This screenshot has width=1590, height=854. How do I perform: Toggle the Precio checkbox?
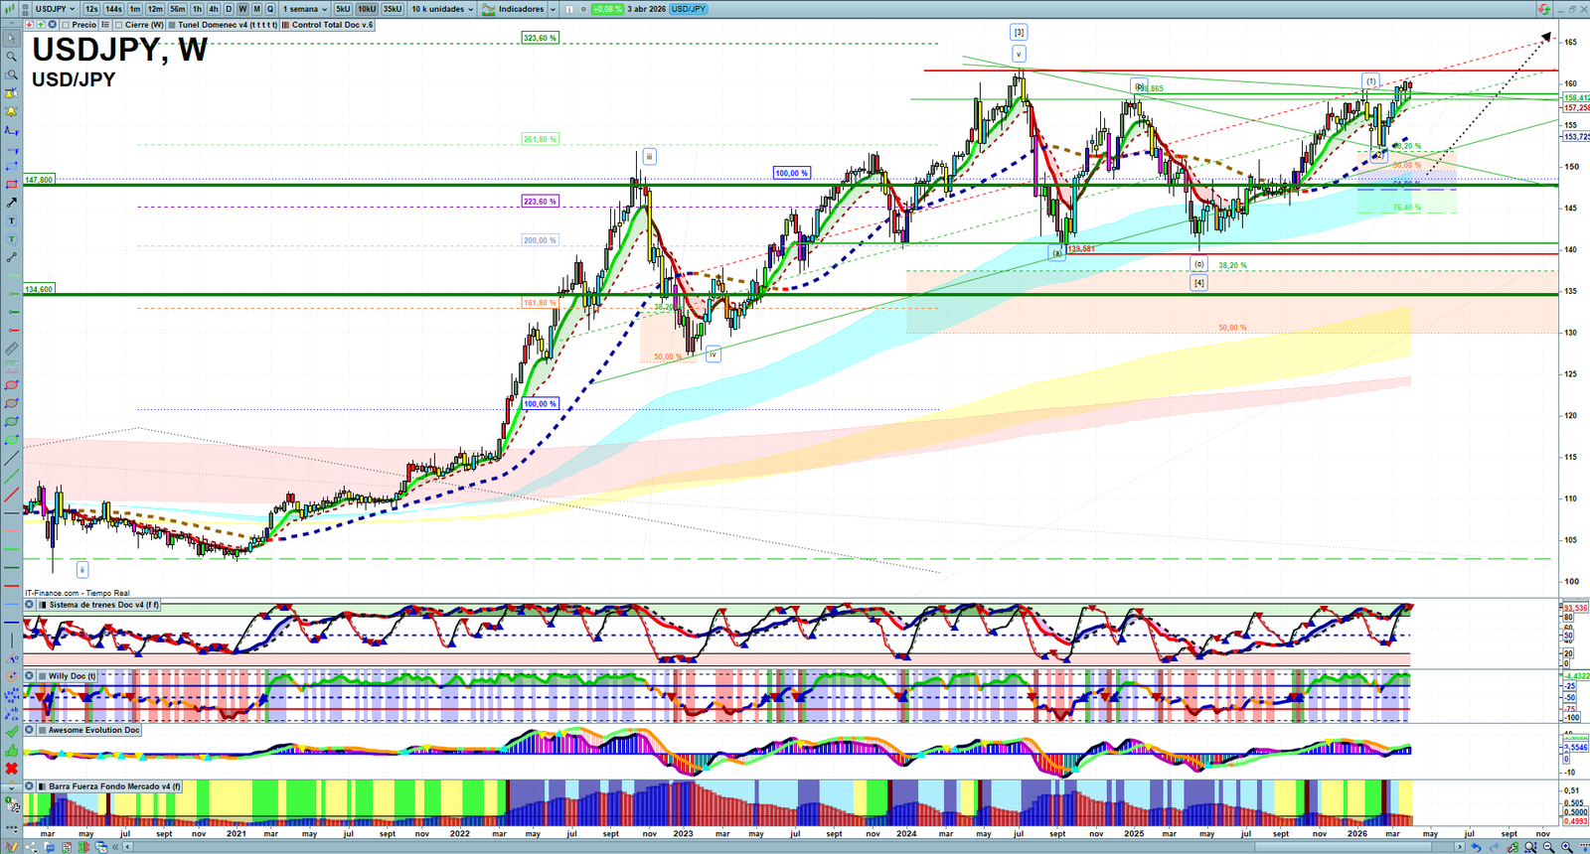pyautogui.click(x=66, y=25)
